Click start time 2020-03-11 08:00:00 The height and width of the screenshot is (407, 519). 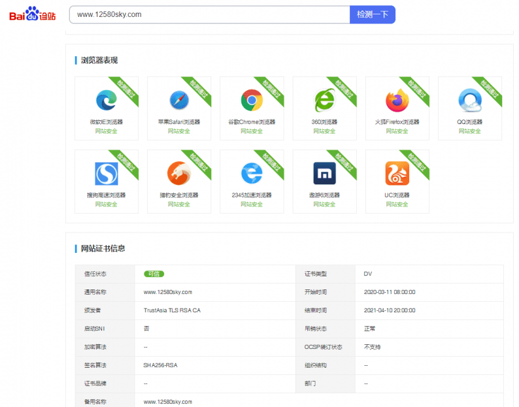pyautogui.click(x=390, y=292)
